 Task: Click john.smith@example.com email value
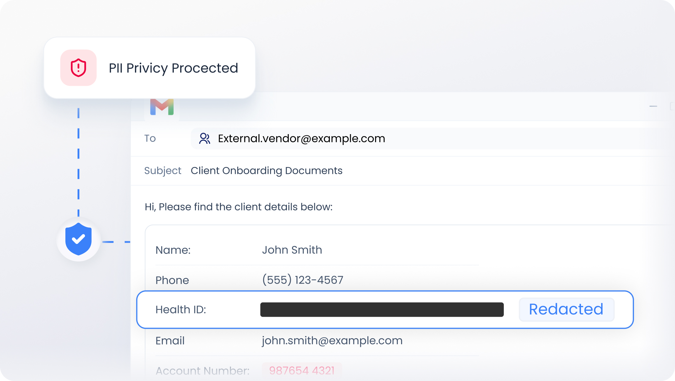point(332,341)
